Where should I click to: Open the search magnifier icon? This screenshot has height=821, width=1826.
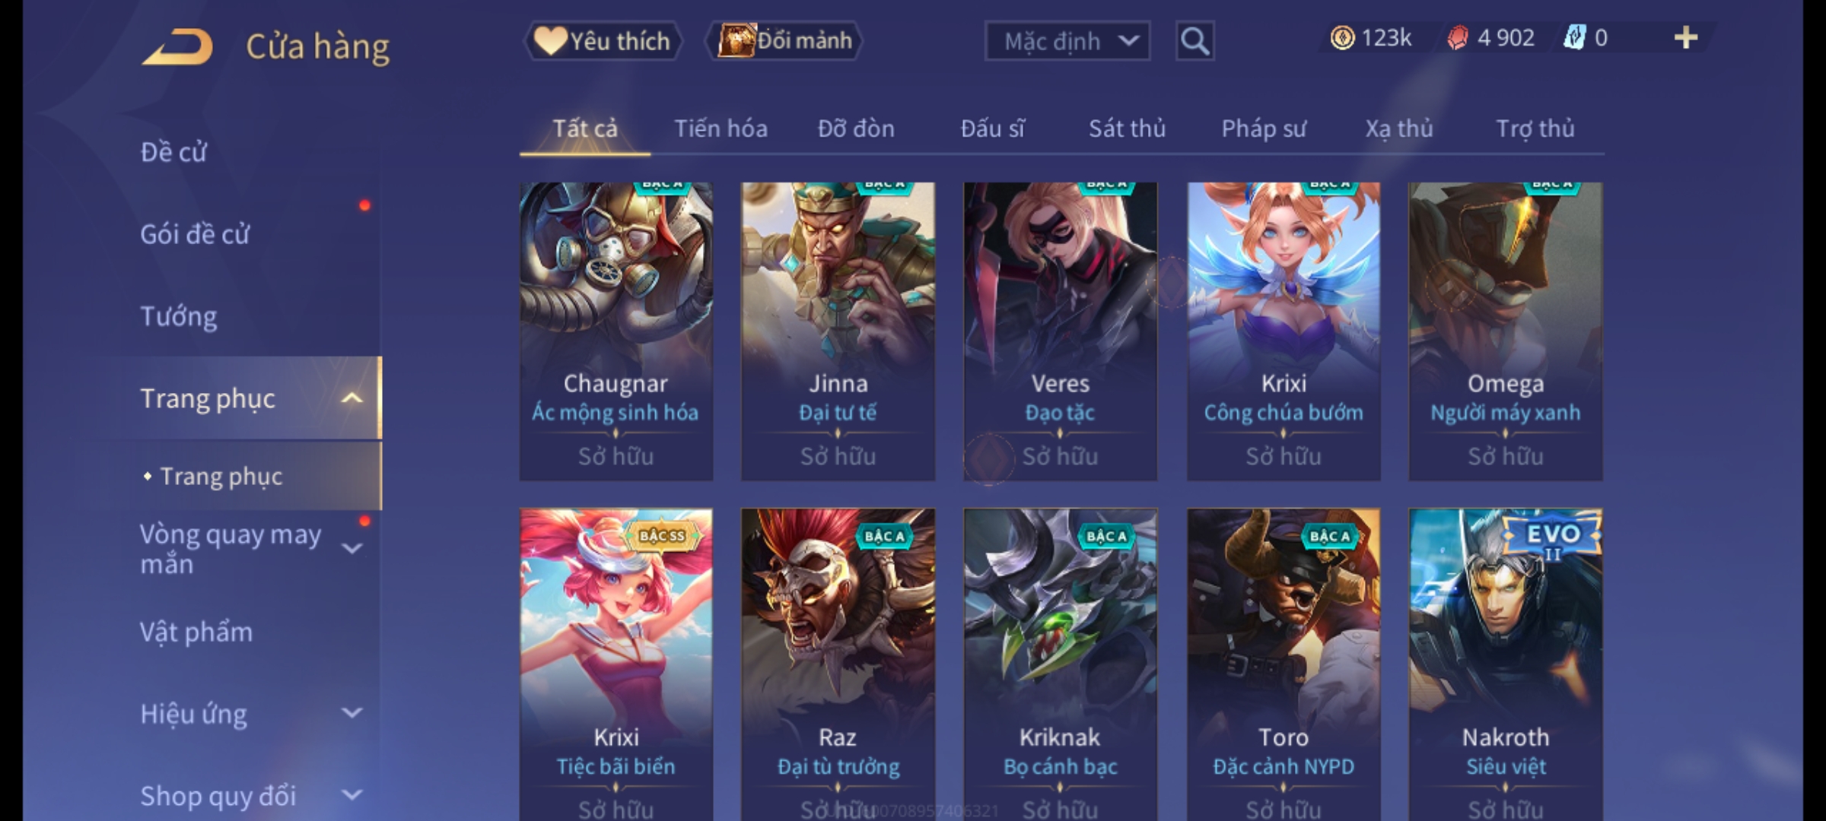(x=1195, y=41)
